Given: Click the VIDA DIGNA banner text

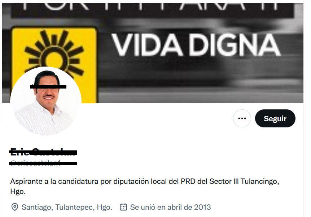Looking at the screenshot, I should click(196, 45).
